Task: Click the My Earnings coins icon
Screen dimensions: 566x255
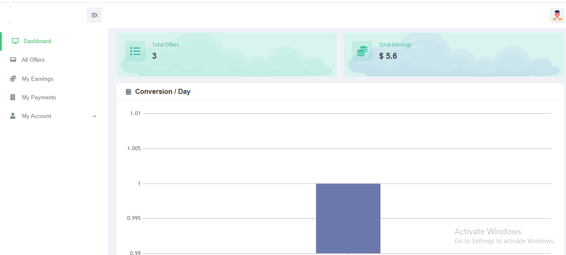Action: click(x=13, y=79)
